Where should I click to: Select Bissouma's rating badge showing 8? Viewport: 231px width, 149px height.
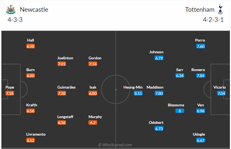pyautogui.click(x=180, y=111)
